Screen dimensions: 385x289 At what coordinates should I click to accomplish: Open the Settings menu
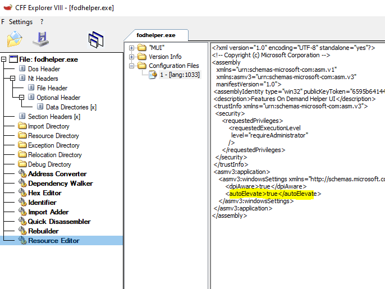pos(21,22)
